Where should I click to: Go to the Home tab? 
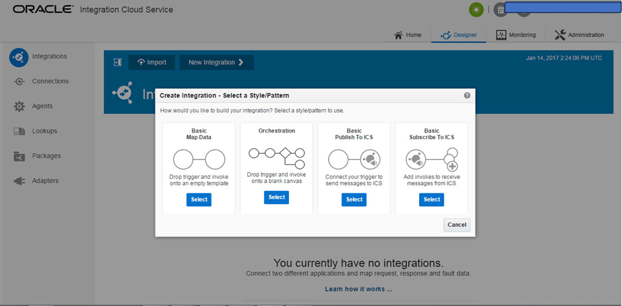tap(407, 35)
